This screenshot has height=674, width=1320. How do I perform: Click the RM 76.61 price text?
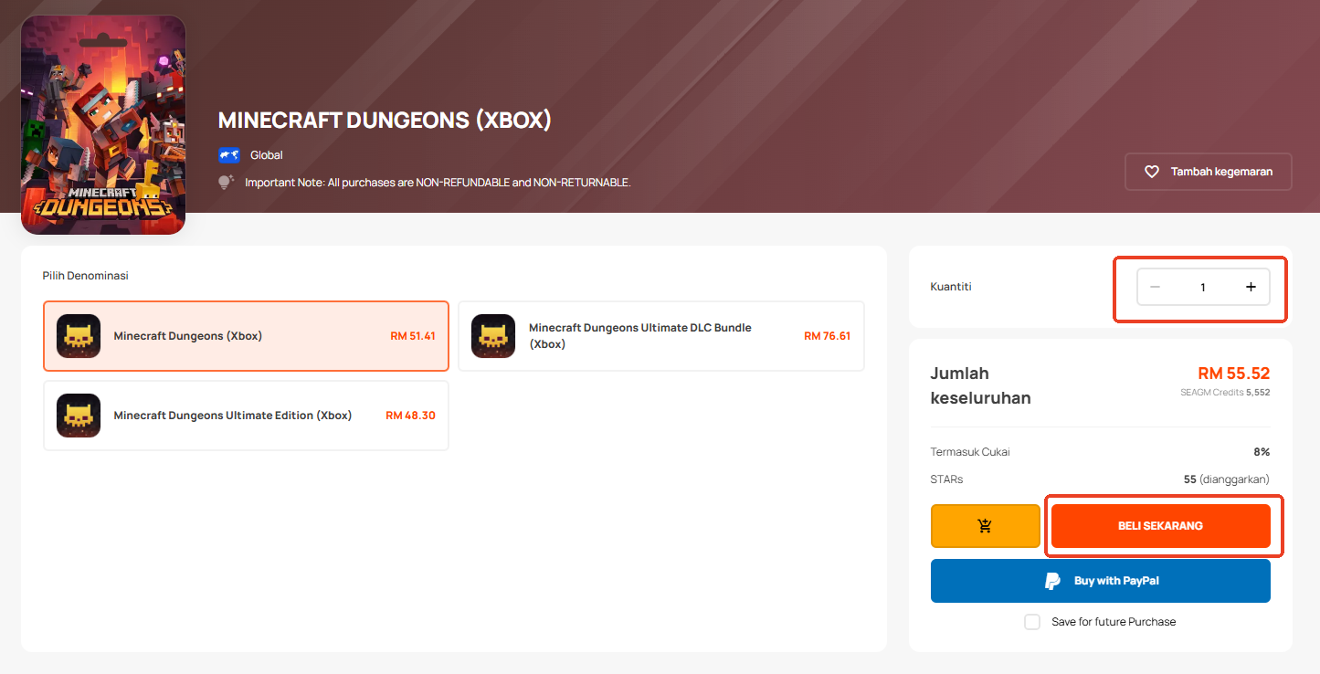[x=827, y=336]
